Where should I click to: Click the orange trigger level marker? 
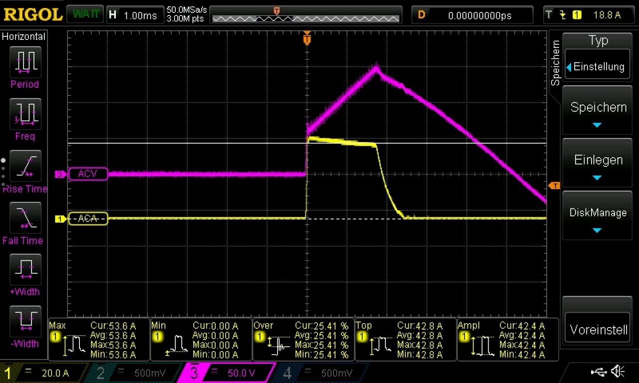(554, 186)
